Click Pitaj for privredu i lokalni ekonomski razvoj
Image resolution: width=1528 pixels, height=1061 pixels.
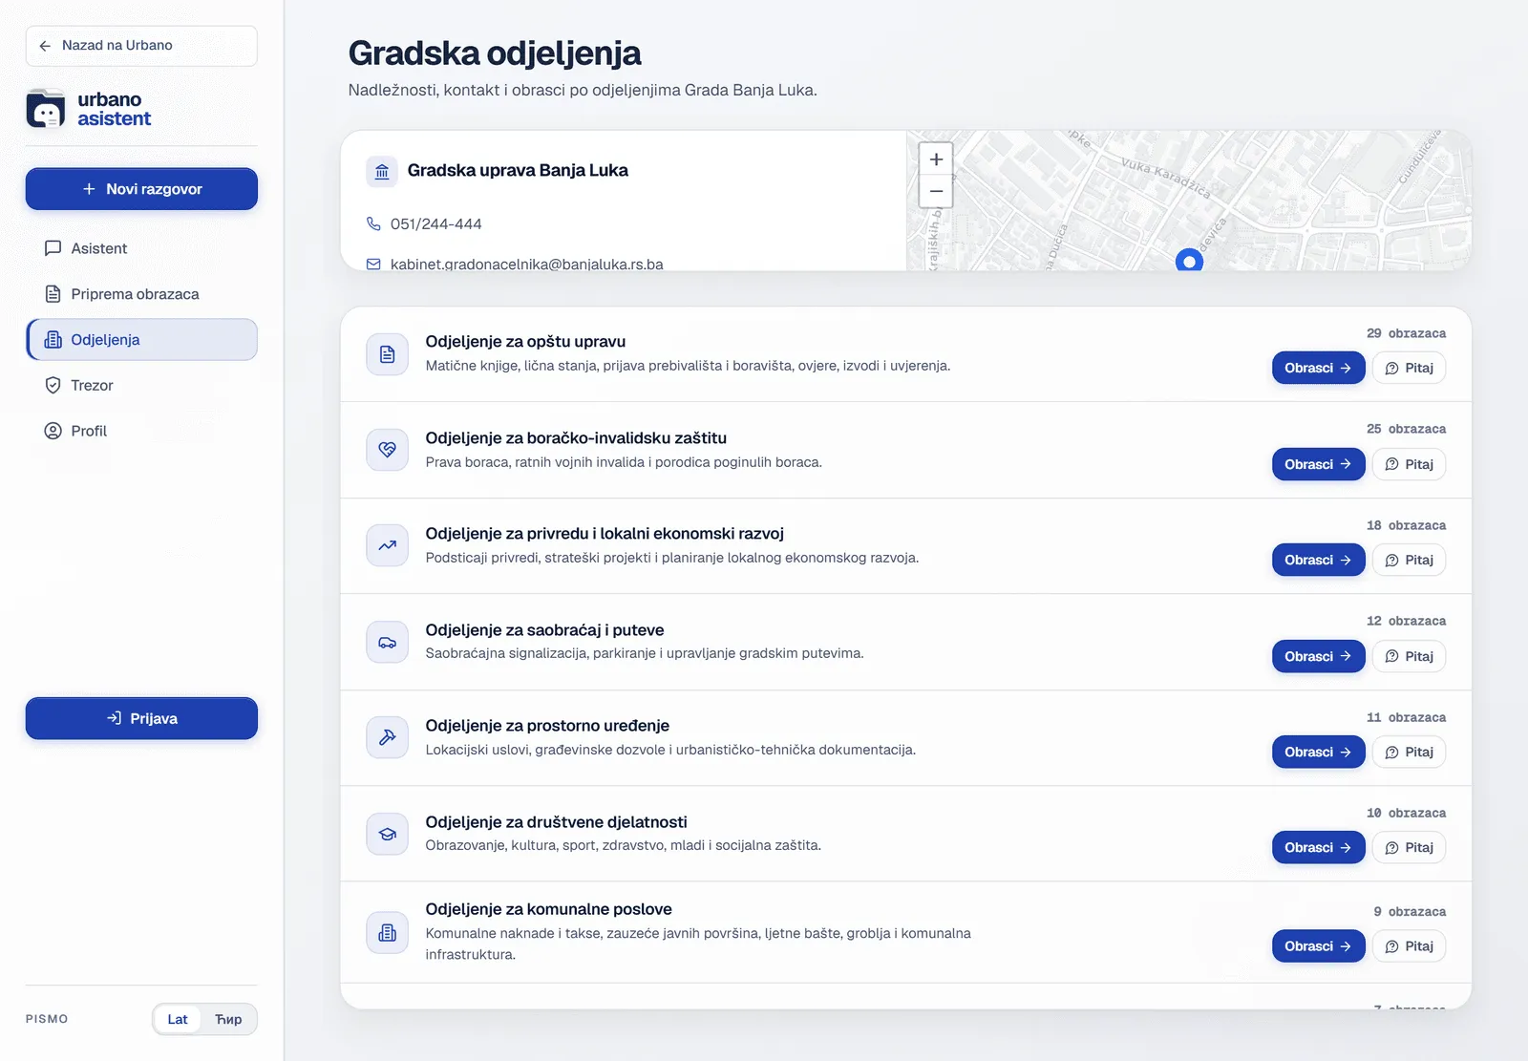[1409, 560]
